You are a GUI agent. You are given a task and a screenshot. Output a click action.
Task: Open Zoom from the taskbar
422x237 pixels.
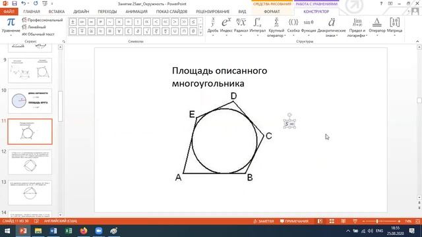pos(99,231)
